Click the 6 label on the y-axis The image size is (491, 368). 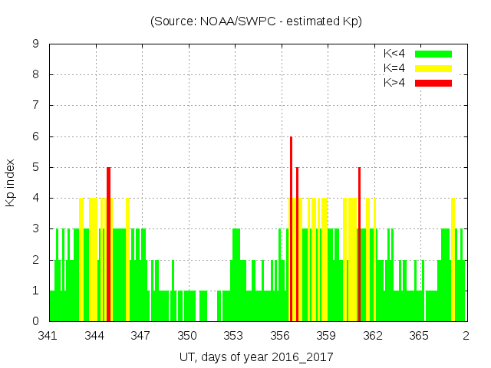tap(36, 136)
